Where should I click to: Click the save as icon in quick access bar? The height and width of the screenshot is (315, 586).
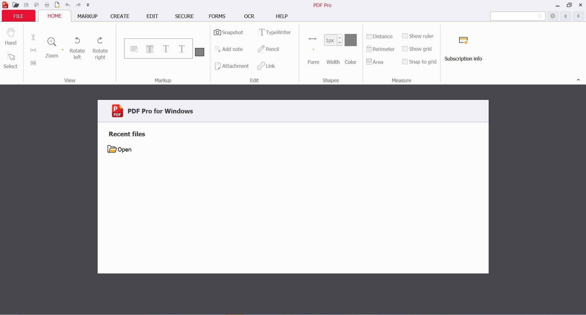tap(37, 5)
